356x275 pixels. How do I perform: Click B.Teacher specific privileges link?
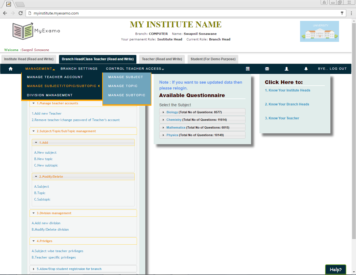54,257
